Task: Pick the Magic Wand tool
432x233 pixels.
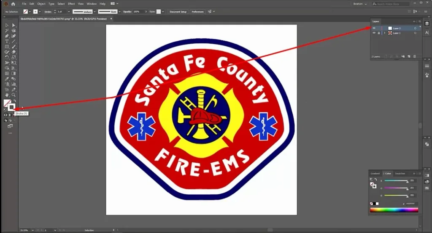Action: point(7,31)
